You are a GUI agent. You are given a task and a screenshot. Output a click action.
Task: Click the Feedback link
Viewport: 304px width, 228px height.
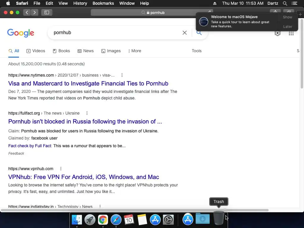[16, 153]
